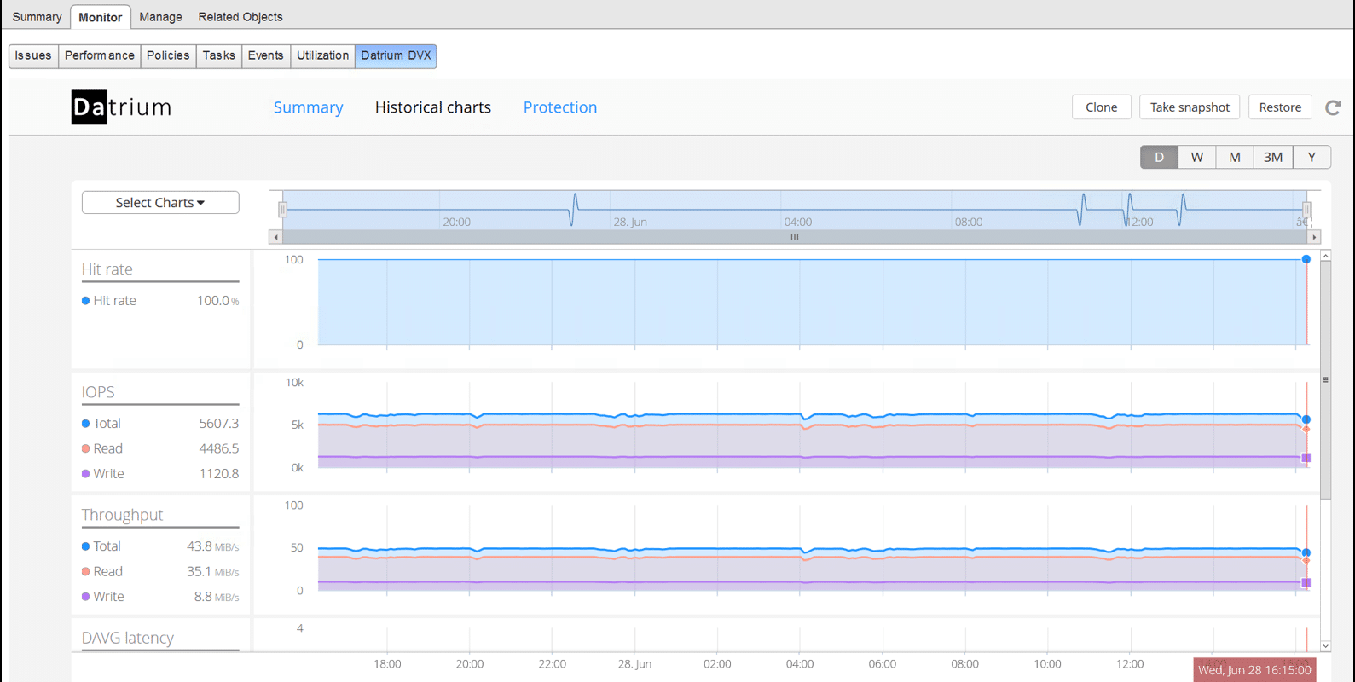
Task: Open the Events sub-tab
Action: [265, 55]
